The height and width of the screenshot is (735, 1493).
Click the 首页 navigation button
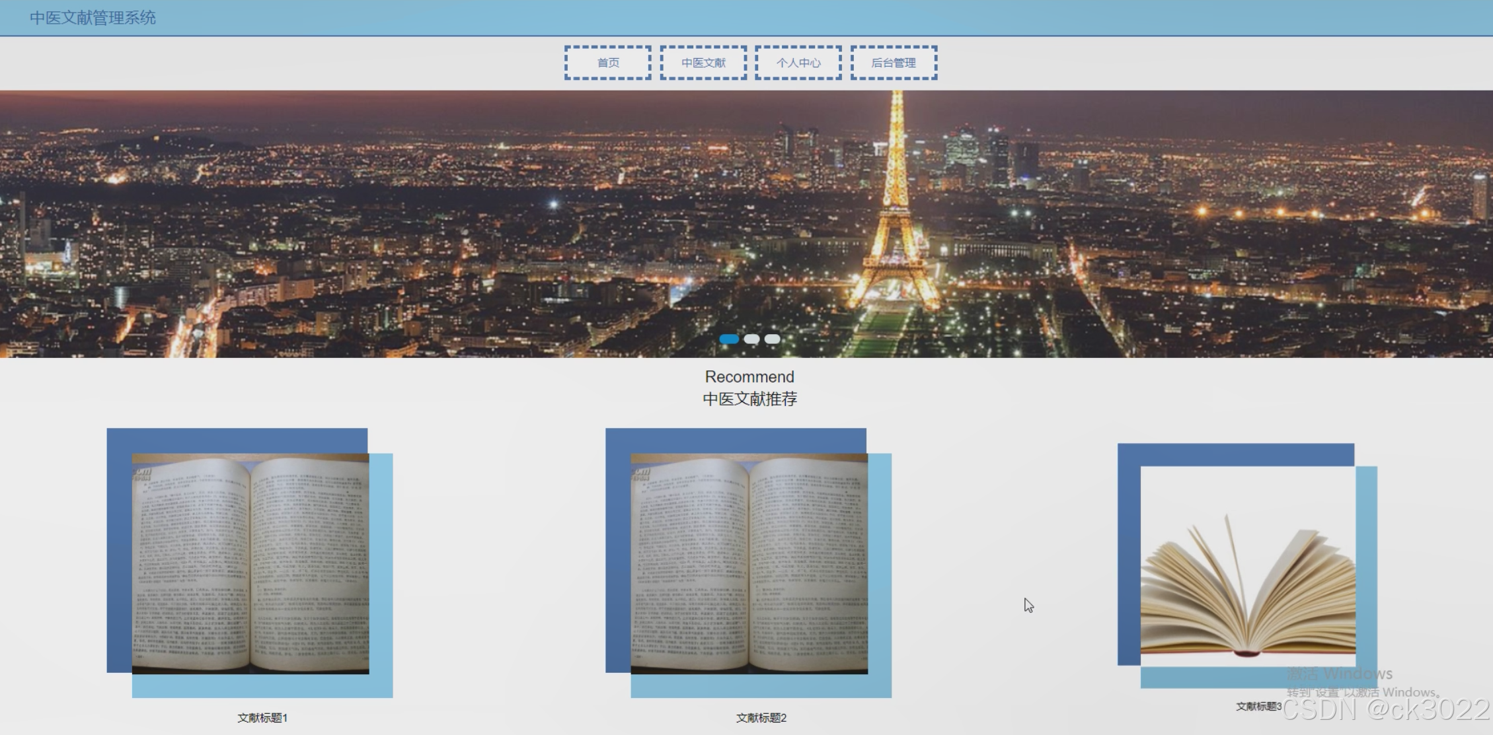(608, 63)
